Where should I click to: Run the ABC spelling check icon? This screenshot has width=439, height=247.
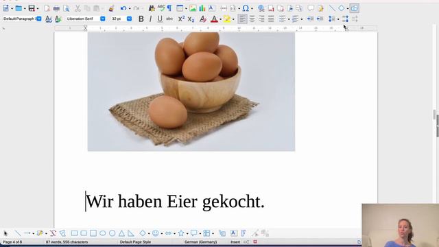161,8
